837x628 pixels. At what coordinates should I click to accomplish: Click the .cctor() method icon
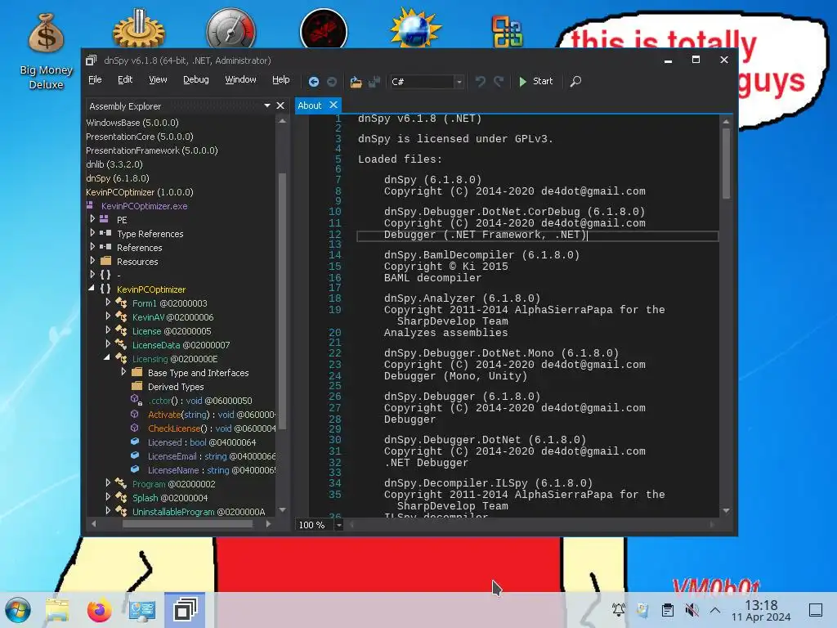click(136, 400)
